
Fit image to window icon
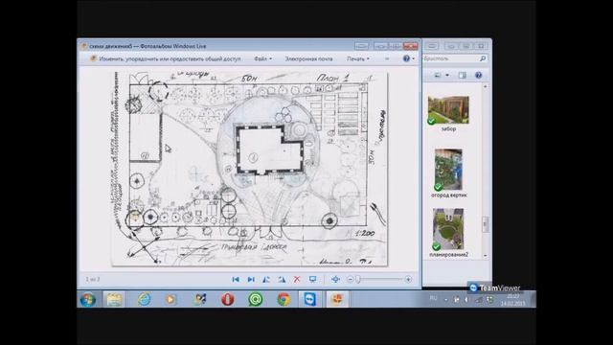coord(335,279)
